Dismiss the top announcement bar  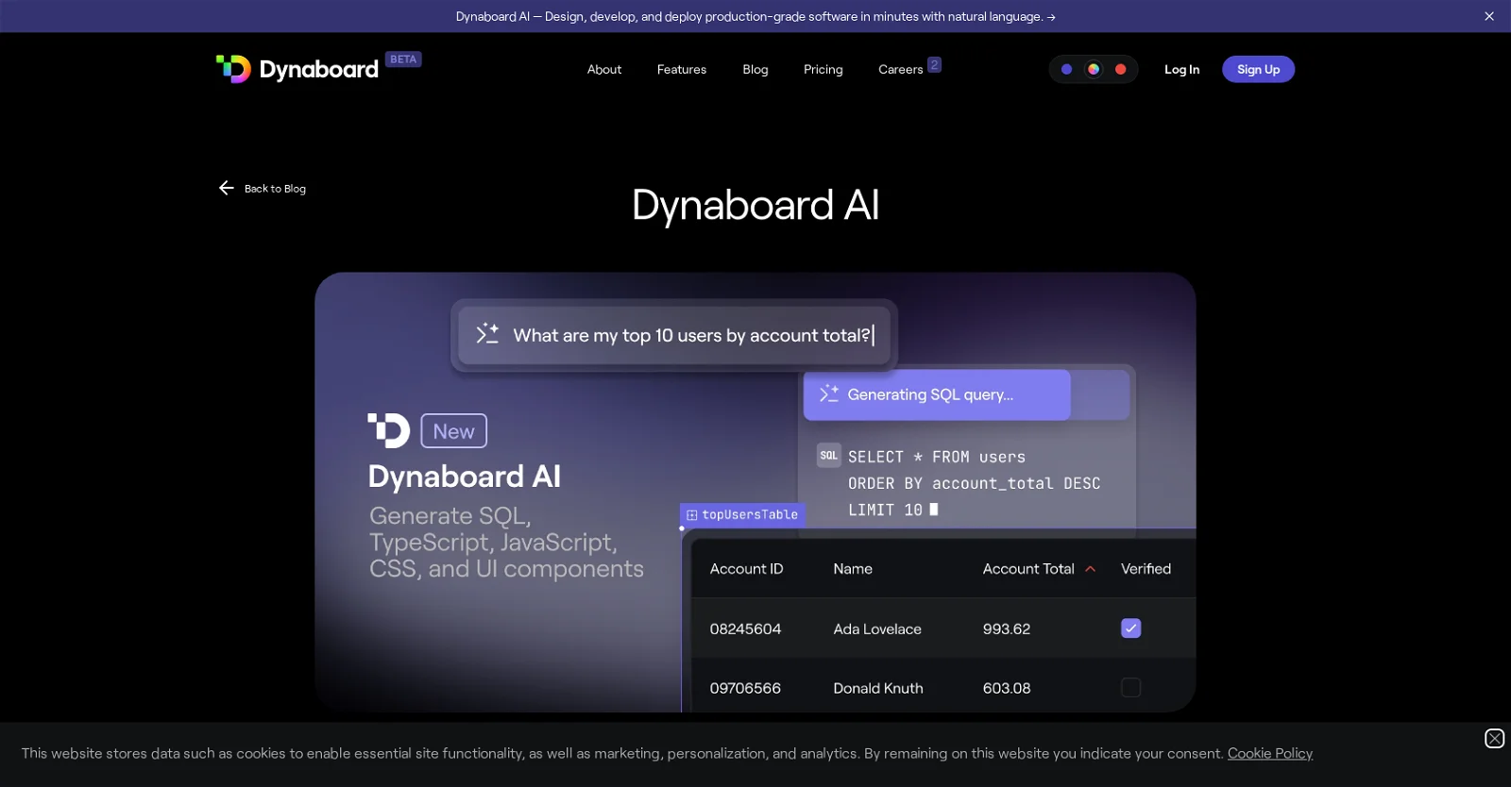coord(1489,16)
